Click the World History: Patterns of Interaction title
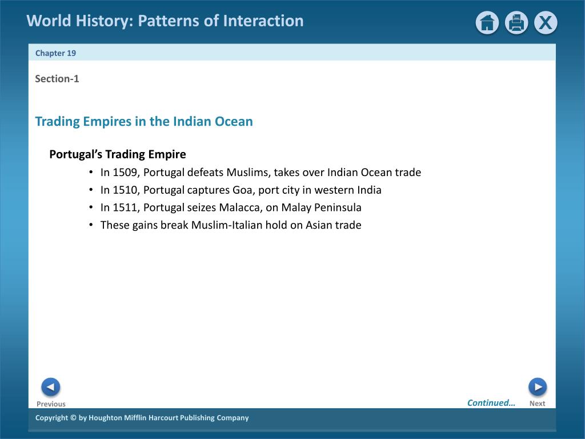Viewport: 585px width, 439px height. (165, 21)
